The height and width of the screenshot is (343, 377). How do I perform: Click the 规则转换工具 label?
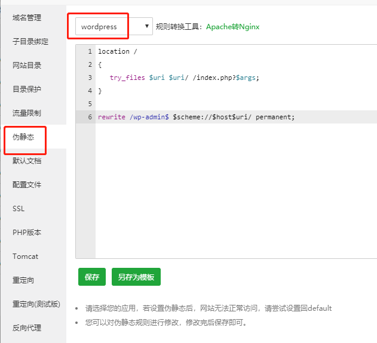pyautogui.click(x=179, y=27)
